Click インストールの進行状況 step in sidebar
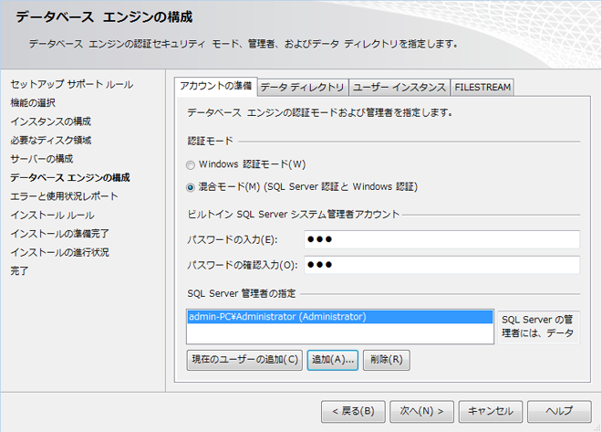The height and width of the screenshot is (432, 602). click(x=60, y=252)
